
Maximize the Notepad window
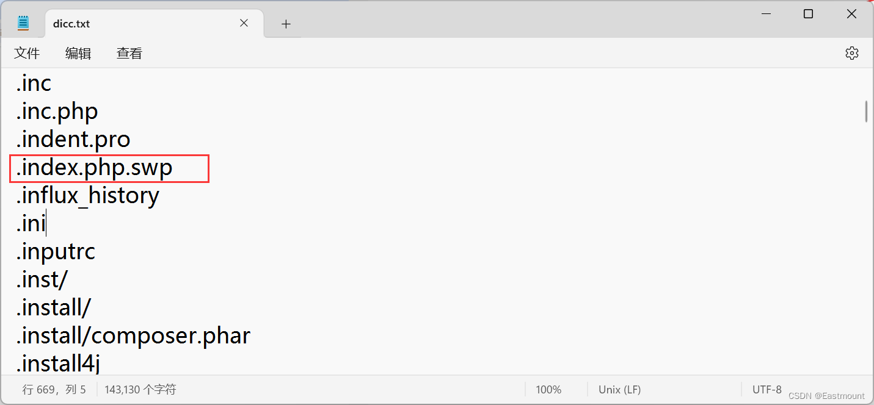pyautogui.click(x=808, y=14)
